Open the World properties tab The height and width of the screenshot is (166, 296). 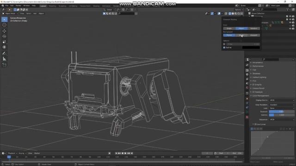tap(247, 88)
